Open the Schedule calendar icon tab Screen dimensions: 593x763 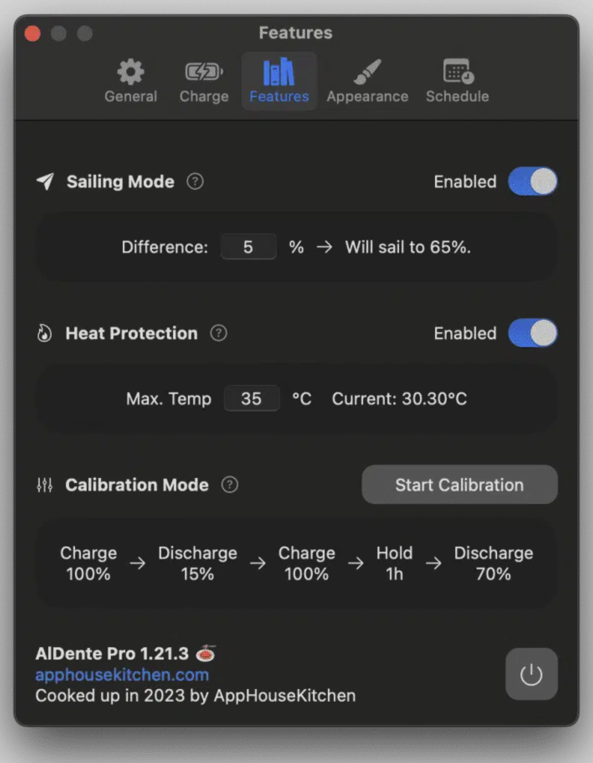[x=458, y=71]
